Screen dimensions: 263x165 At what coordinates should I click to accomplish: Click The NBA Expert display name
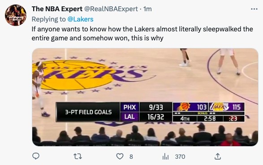(57, 9)
